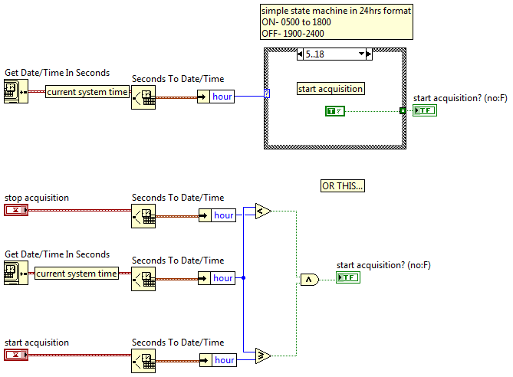Click the stop acquisition control label
Image resolution: width=513 pixels, height=377 pixels.
pyautogui.click(x=37, y=198)
